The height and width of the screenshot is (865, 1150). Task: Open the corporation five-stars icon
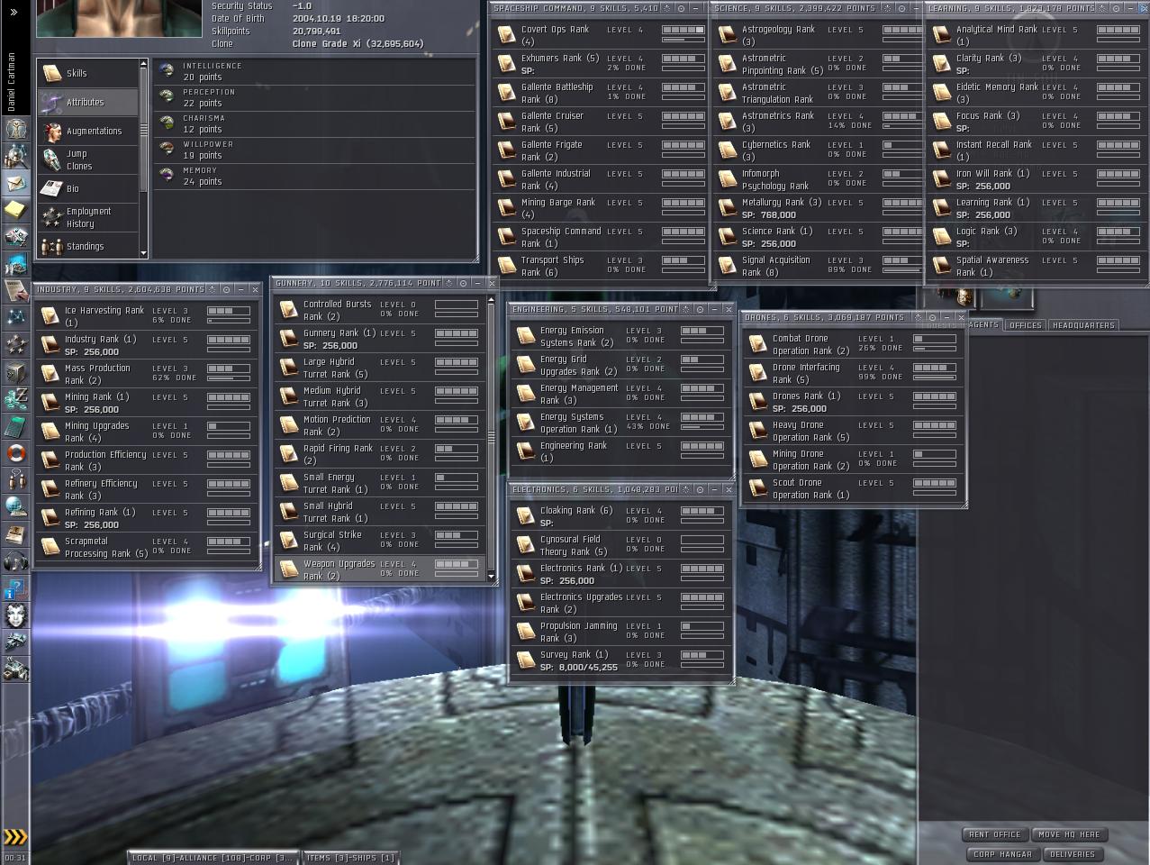(15, 344)
